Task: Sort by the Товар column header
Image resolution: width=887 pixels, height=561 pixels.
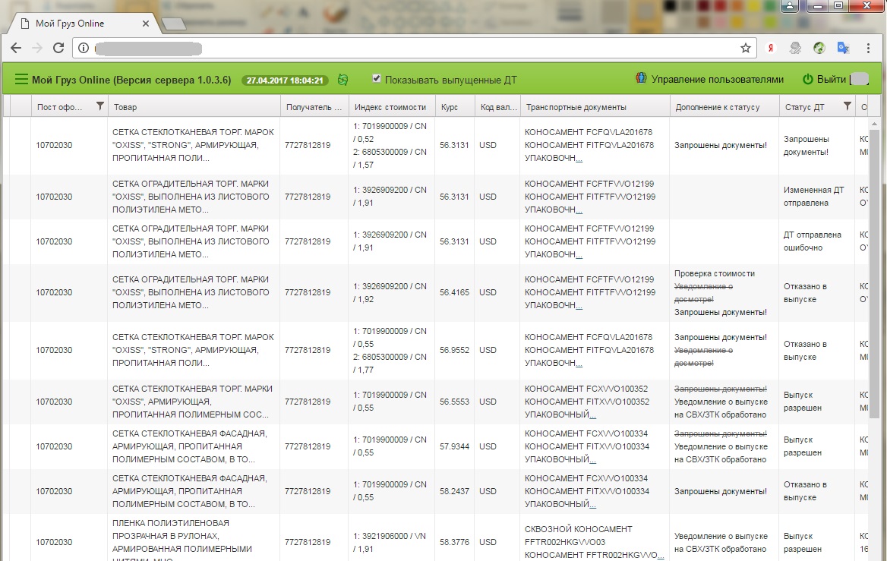Action: (x=194, y=107)
